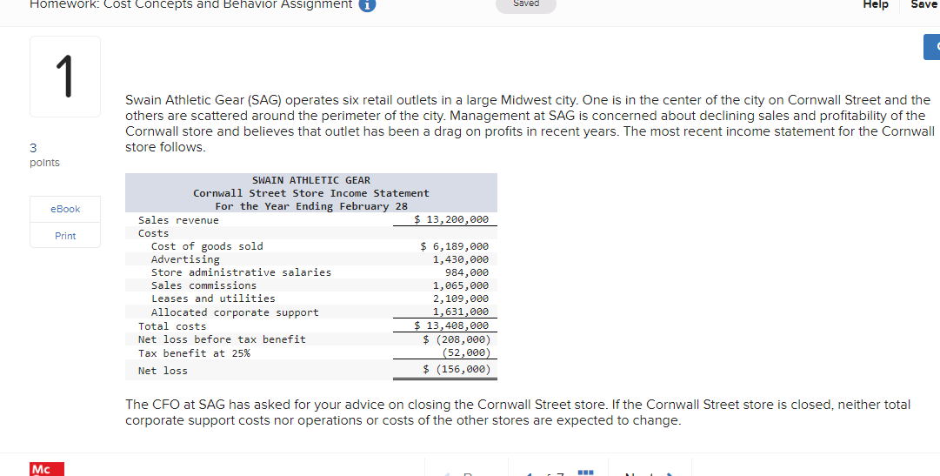Click the McGraw Hill Mc logo
Screen dimensions: 940x476
(x=47, y=469)
